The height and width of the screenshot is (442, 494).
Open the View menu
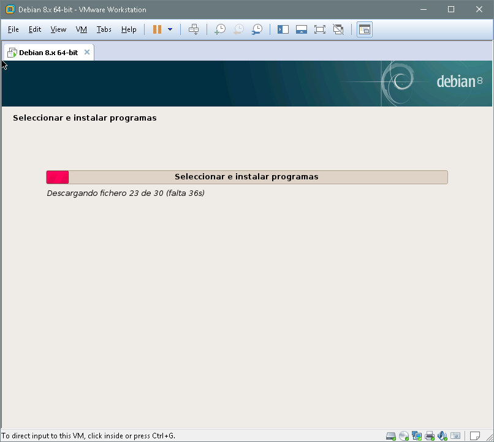[x=58, y=29]
